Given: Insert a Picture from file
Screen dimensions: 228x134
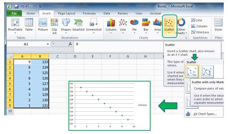Looking at the screenshot, I should (x=43, y=25).
